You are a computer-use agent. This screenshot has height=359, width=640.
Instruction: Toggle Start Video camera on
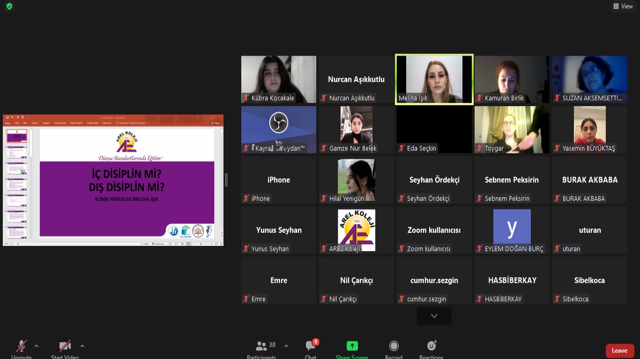pos(65,346)
